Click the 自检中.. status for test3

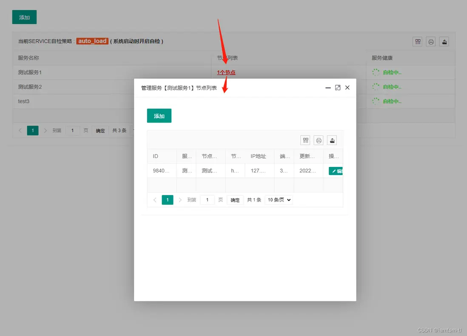point(392,101)
